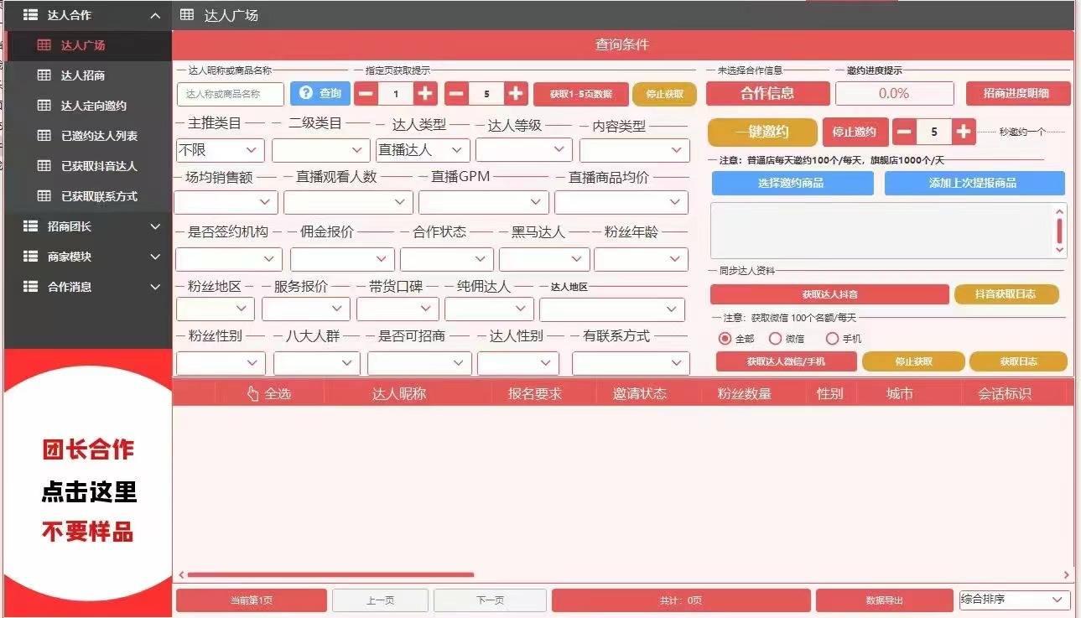Open the 达人类型 dropdown showing 直播达人
This screenshot has height=618, width=1081.
(x=422, y=150)
